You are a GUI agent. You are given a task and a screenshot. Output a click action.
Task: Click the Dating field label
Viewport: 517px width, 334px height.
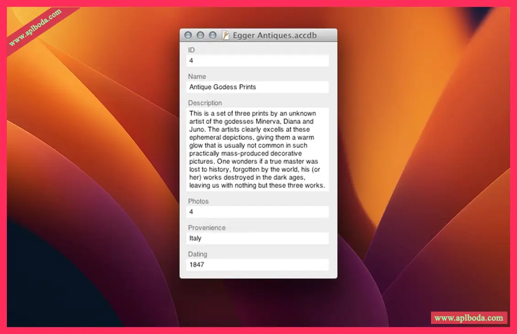point(197,254)
